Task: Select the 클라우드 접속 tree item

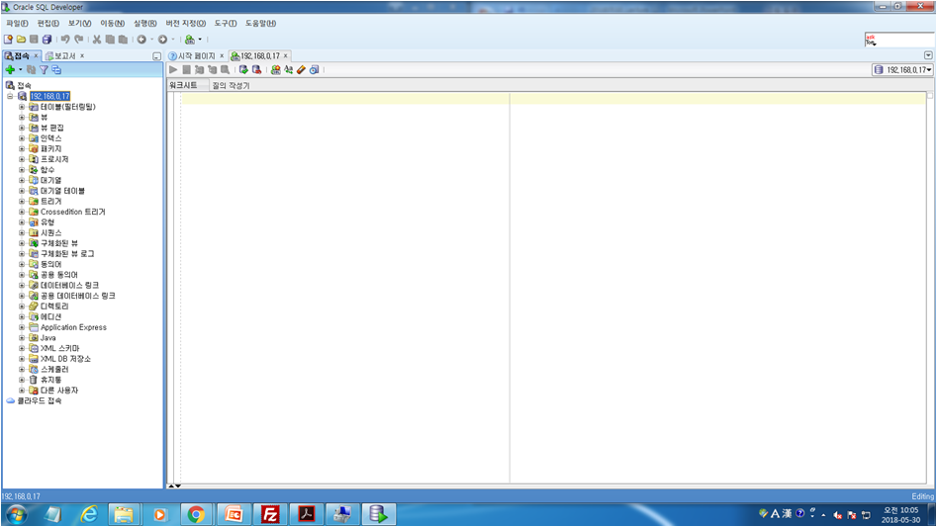Action: [39, 401]
